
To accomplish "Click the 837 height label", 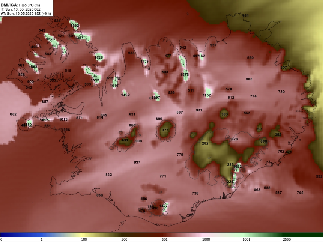I will coord(137,162).
